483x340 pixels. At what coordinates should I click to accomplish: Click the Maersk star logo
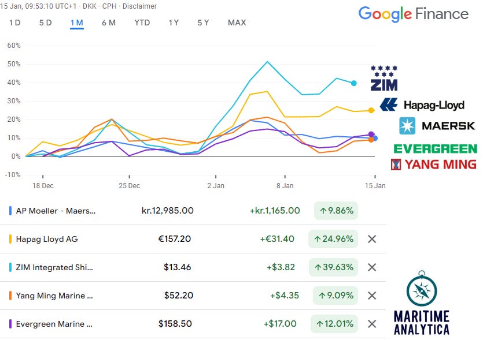pos(407,126)
